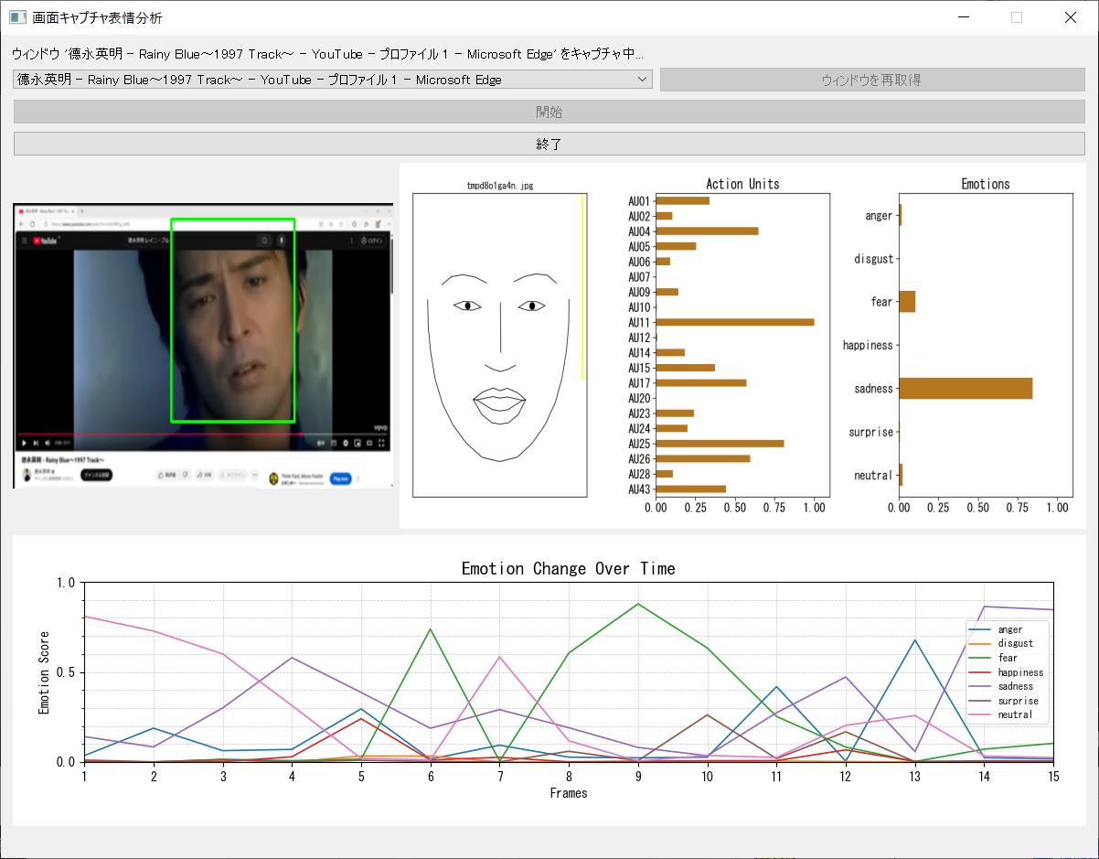Click the play icon in the YouTube player
The height and width of the screenshot is (859, 1099).
click(x=24, y=443)
